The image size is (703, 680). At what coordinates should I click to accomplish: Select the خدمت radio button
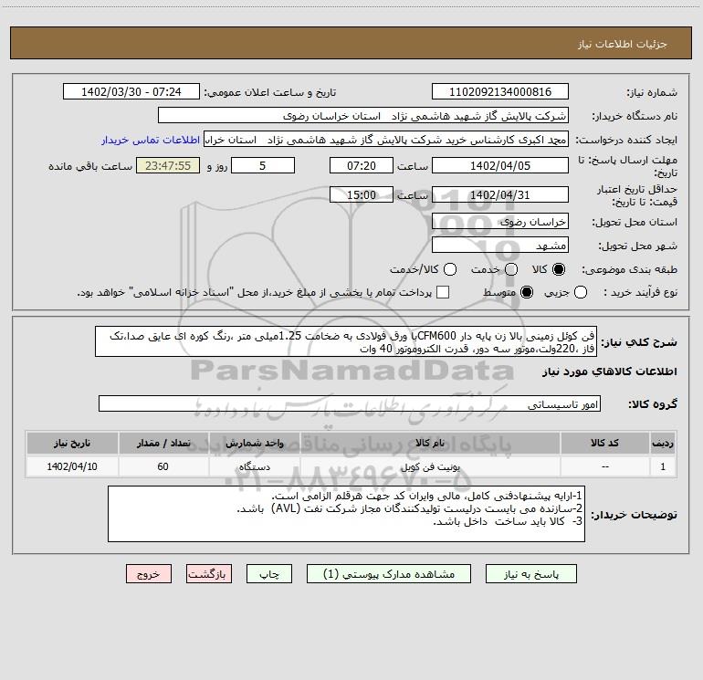(x=511, y=269)
